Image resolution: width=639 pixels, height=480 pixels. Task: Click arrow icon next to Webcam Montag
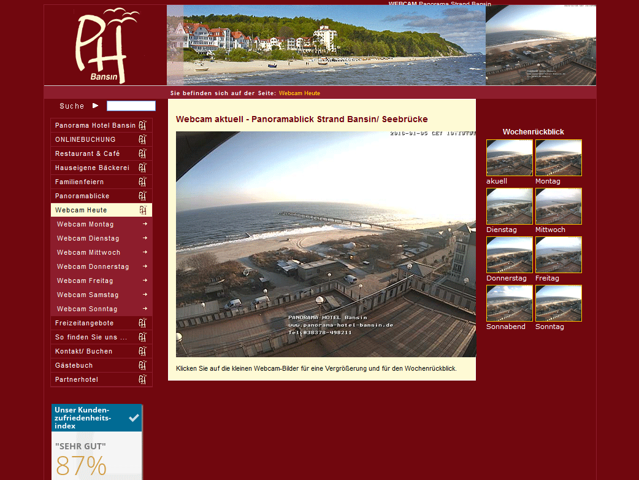145,224
